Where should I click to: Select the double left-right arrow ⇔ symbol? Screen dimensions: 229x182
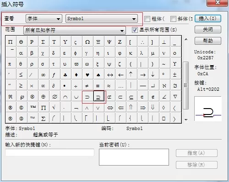tap(110, 108)
